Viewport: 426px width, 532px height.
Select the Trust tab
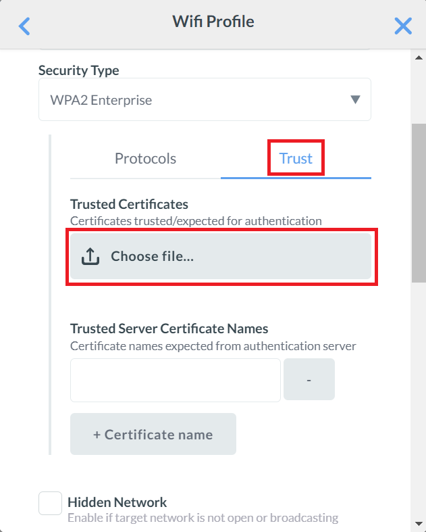tap(296, 159)
